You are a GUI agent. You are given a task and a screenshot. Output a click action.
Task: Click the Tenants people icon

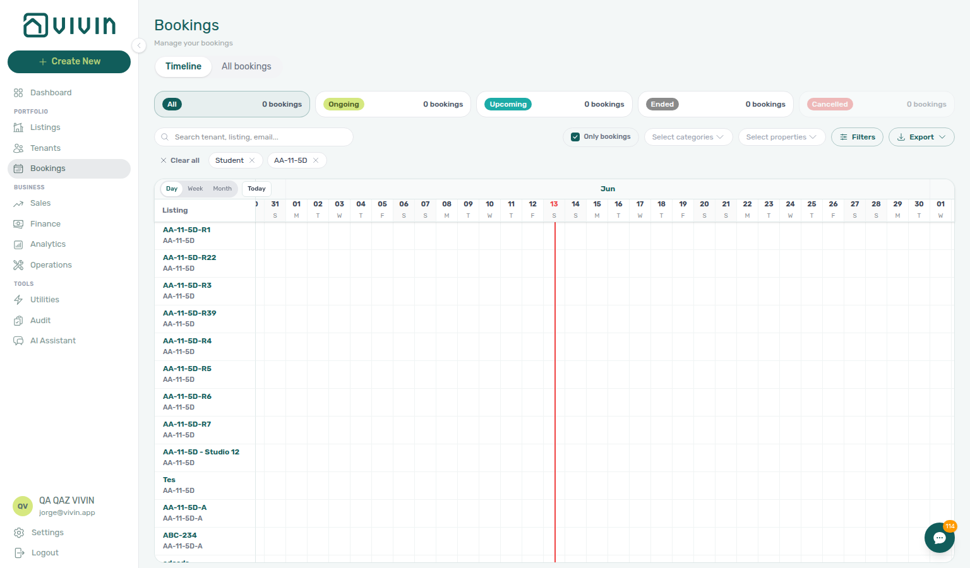pos(18,148)
